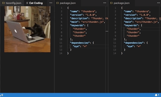
Task: Click first "thunder" keyword on line 7, middle editor
Action: point(79,29)
